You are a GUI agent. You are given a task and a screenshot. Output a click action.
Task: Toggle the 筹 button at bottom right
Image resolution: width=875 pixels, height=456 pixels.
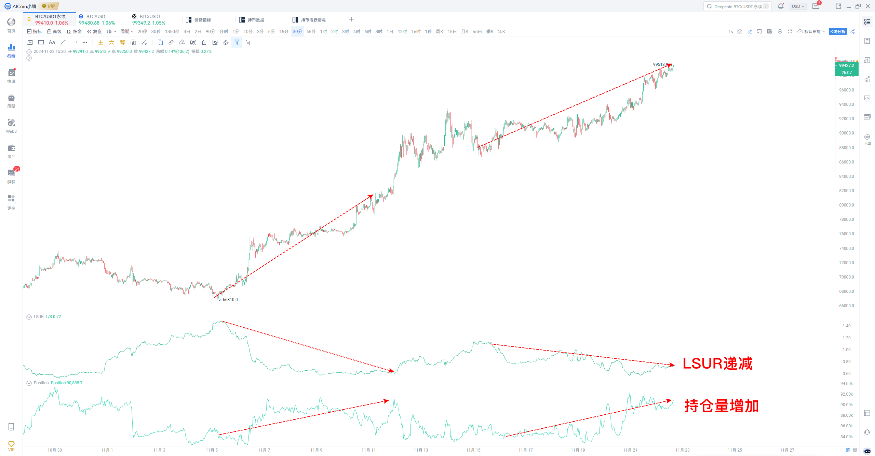click(x=848, y=450)
